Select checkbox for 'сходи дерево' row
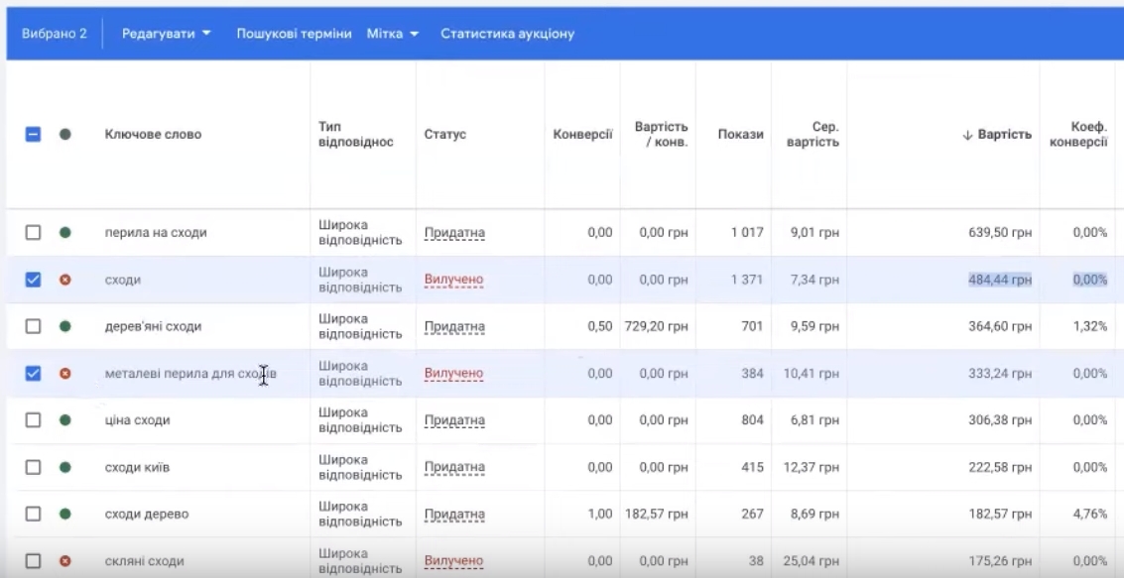Screen dimensions: 1124x578 pos(33,515)
